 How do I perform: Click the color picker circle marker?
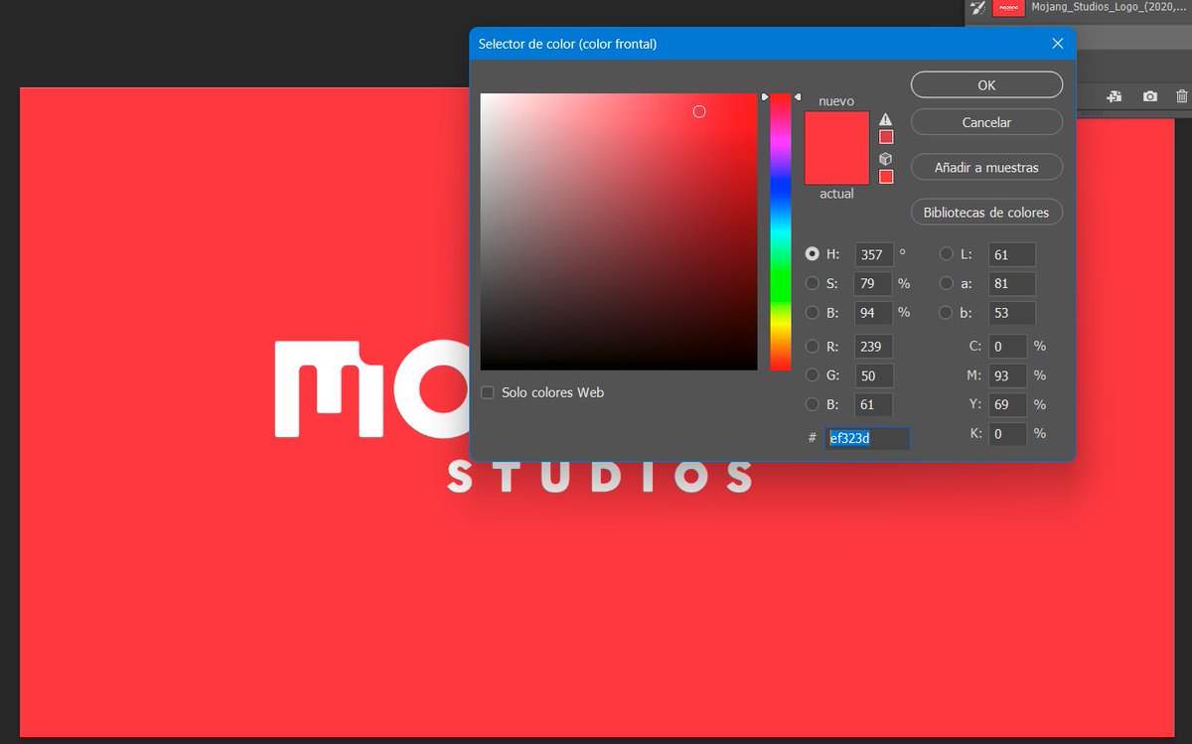[699, 111]
